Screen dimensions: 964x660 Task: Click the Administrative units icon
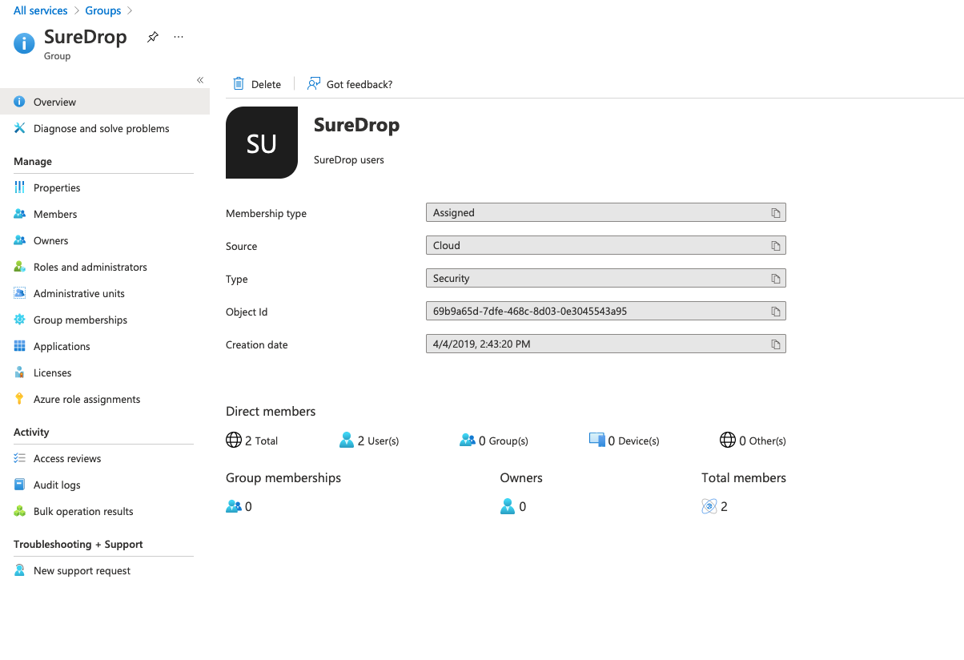click(x=20, y=293)
